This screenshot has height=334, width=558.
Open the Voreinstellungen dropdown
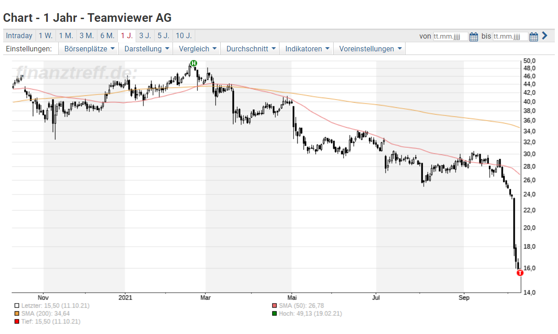click(370, 49)
